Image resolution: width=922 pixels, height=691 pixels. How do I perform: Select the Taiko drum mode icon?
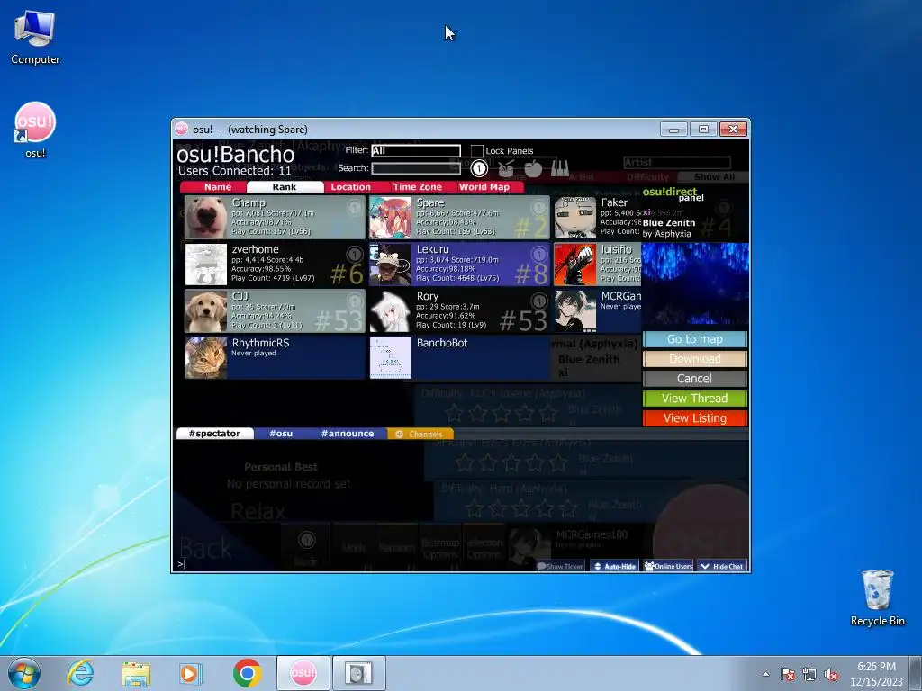coord(506,169)
